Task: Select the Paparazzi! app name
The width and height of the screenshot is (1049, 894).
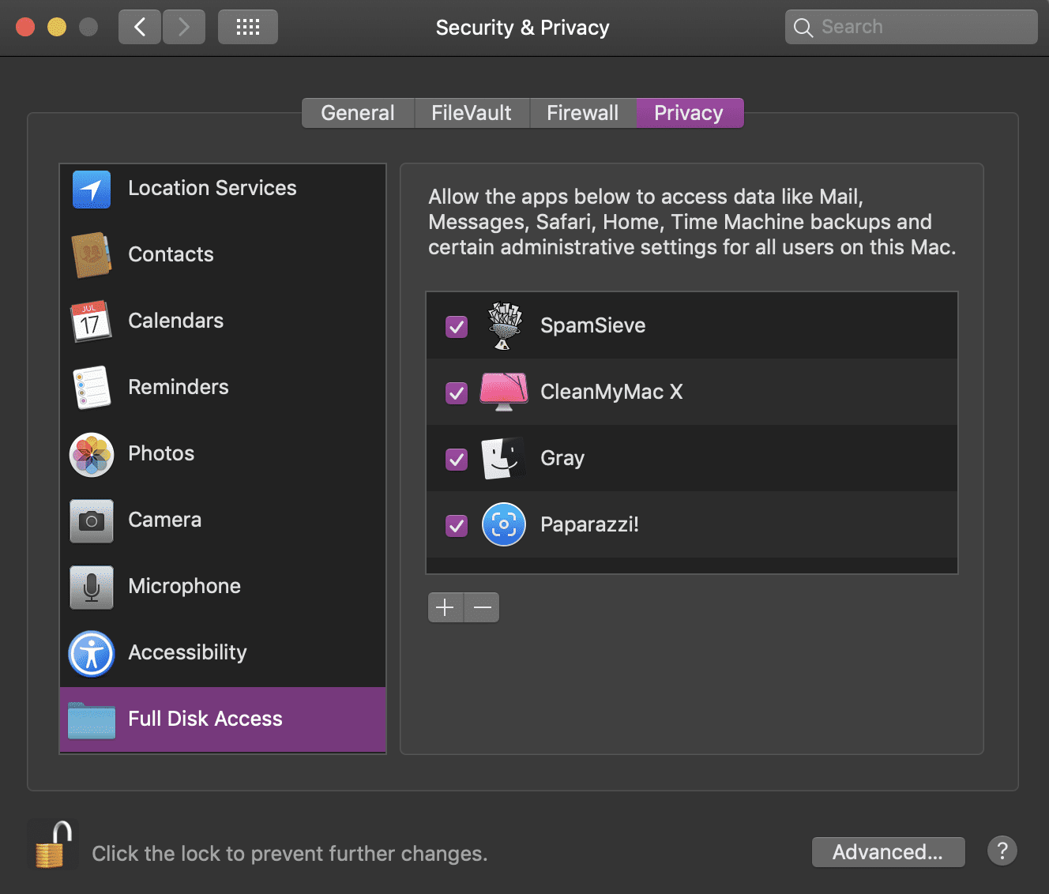Action: tap(590, 524)
